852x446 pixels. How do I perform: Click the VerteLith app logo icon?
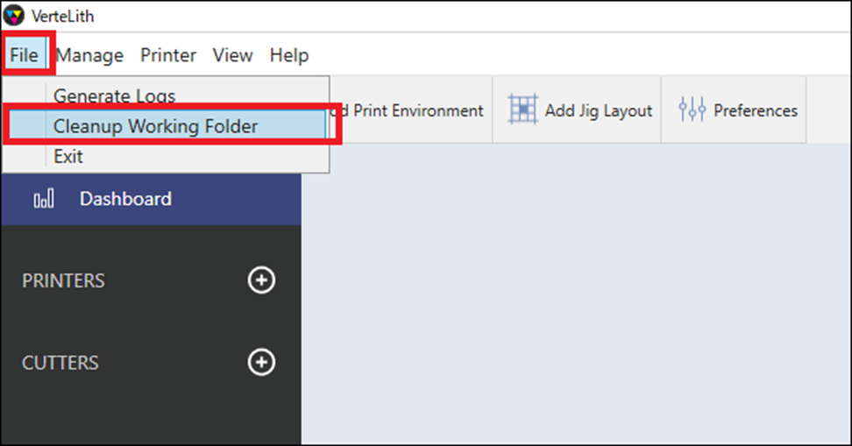tap(13, 16)
